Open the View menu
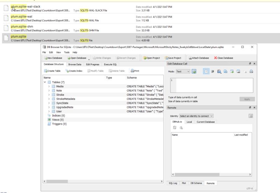Image resolution: width=280 pixels, height=193 pixels. [x=58, y=52]
